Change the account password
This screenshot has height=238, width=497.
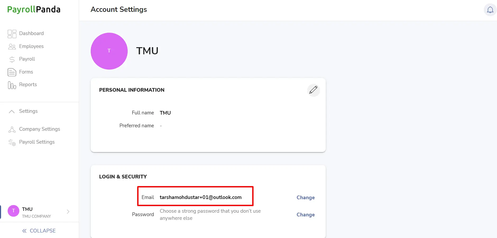pyautogui.click(x=306, y=215)
